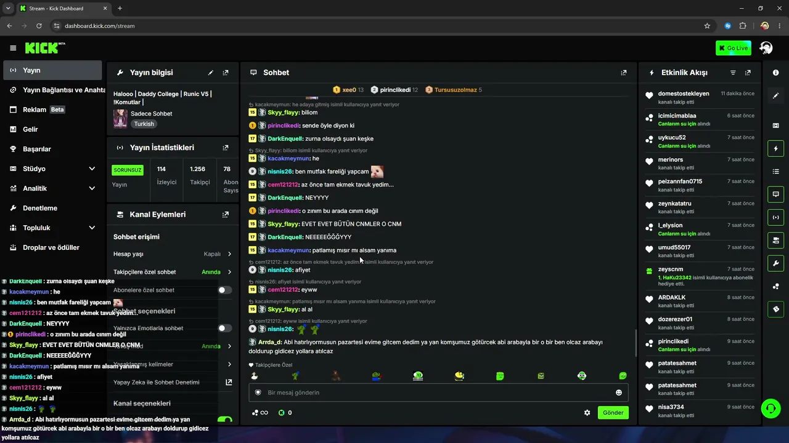Toggle Abonelere özel sohbet switch
Screen dimensions: 789x443
click(x=225, y=290)
